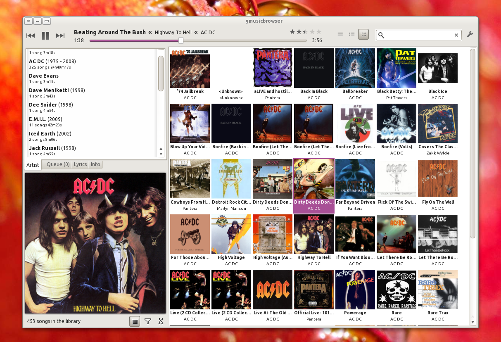Switch to detailed list view
501x342 pixels.
[x=352, y=35]
